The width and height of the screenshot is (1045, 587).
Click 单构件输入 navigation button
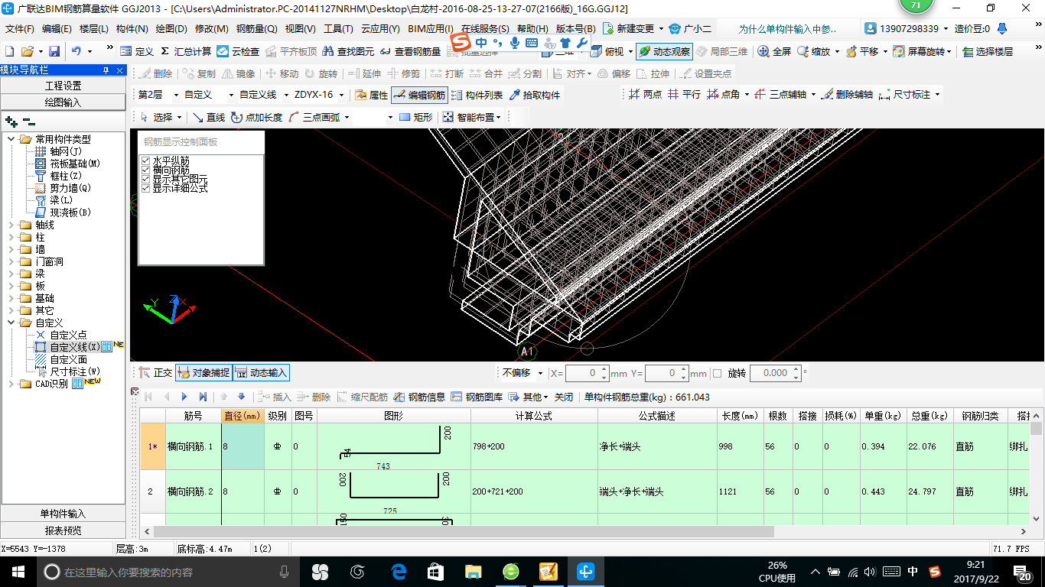(x=63, y=514)
